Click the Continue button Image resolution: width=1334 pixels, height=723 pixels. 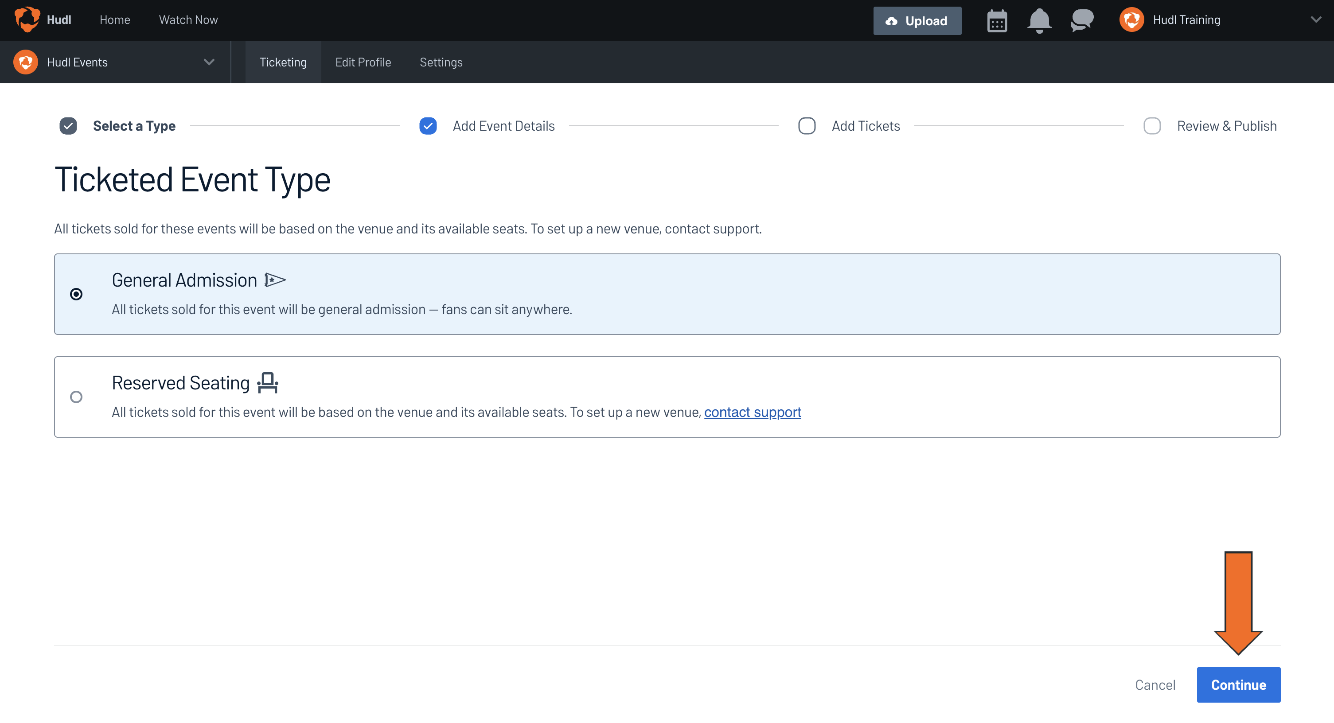click(x=1239, y=685)
